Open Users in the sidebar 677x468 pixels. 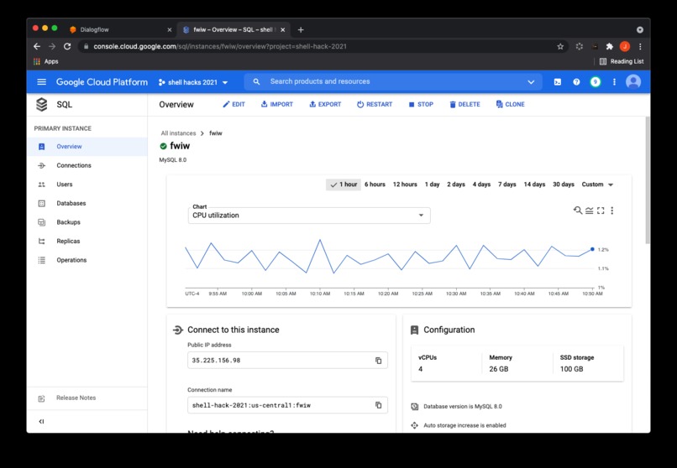coord(87,185)
